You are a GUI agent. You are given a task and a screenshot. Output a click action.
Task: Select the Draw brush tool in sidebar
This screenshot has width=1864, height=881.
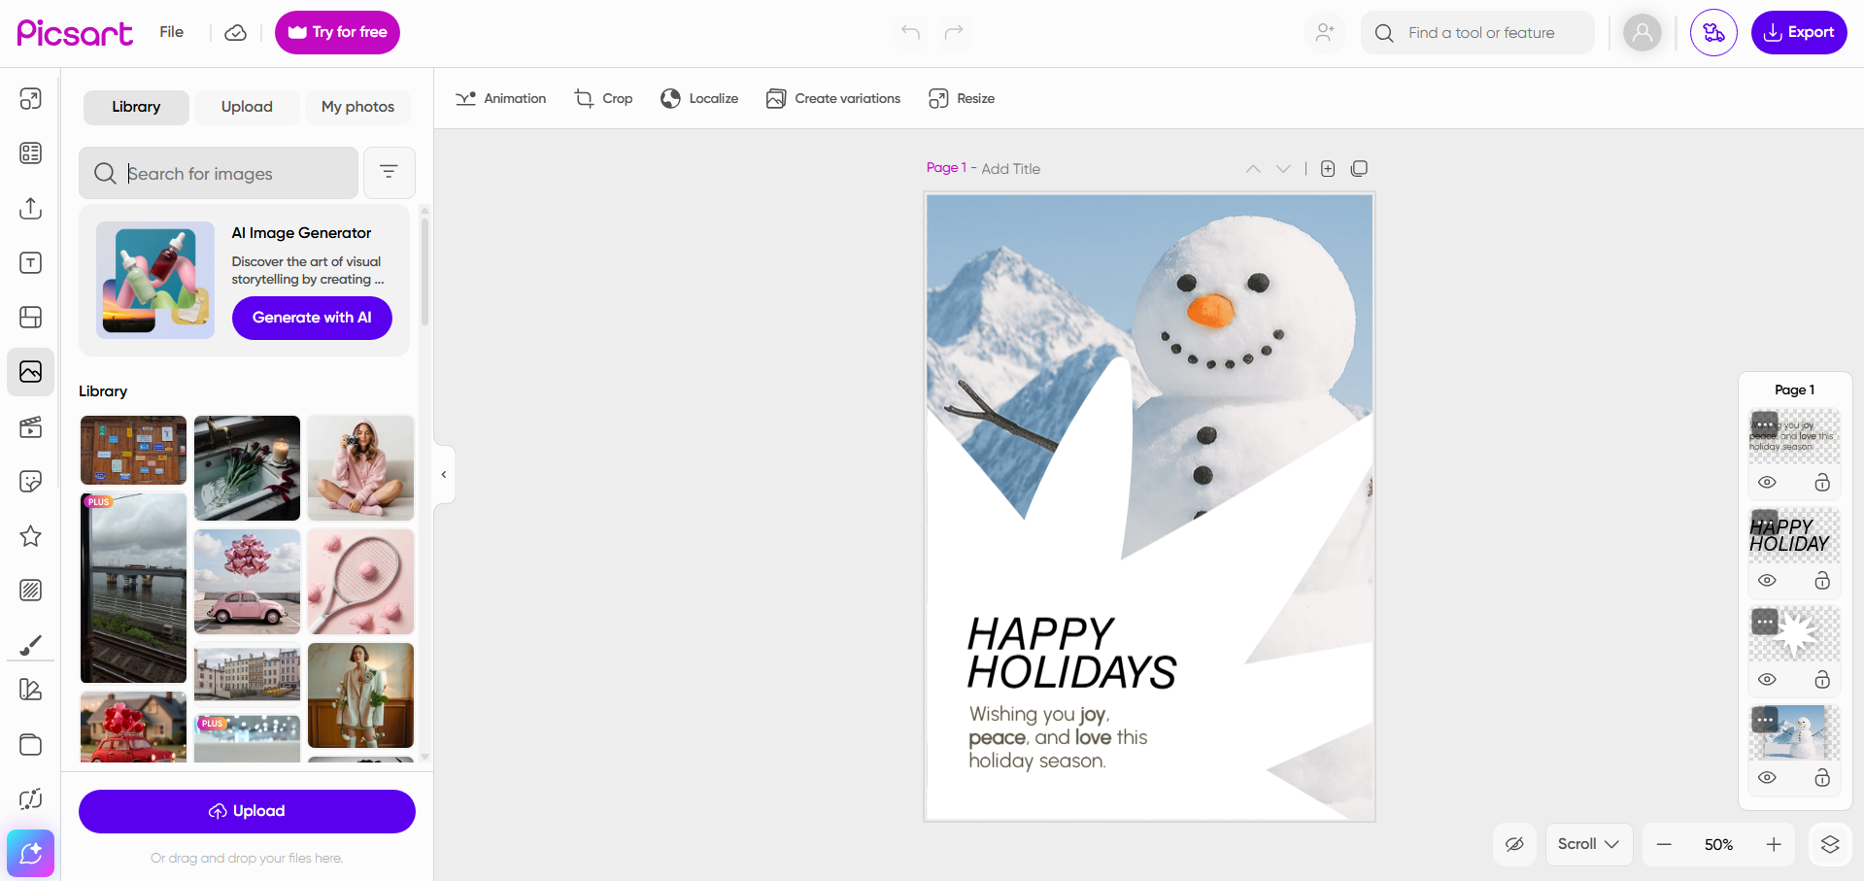pyautogui.click(x=31, y=645)
